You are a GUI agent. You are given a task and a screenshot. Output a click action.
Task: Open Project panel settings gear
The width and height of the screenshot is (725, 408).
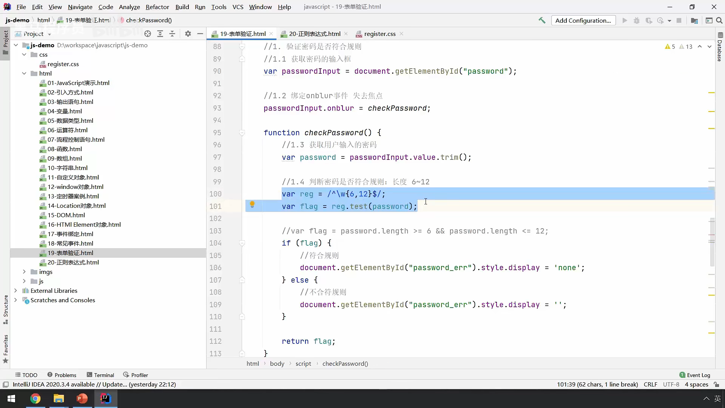[188, 34]
